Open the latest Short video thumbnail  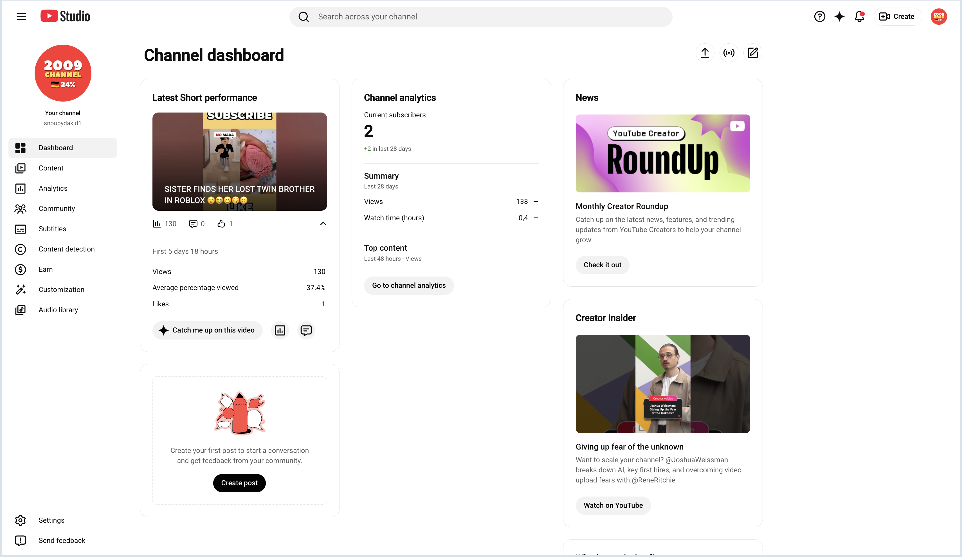tap(240, 161)
